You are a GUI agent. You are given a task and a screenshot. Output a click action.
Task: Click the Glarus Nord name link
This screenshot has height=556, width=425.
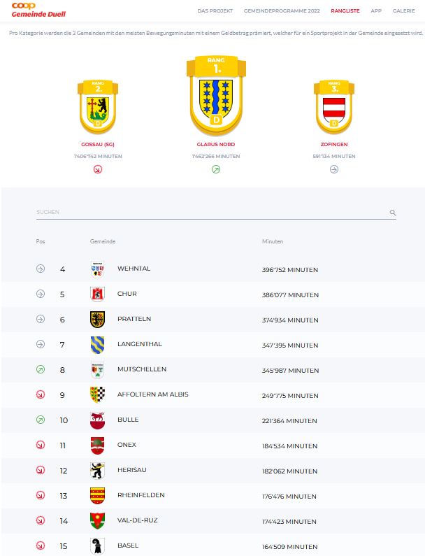216,144
